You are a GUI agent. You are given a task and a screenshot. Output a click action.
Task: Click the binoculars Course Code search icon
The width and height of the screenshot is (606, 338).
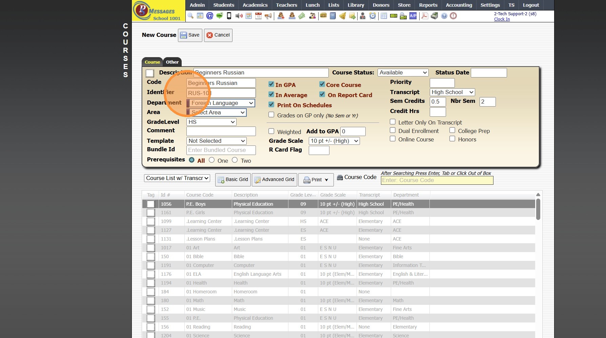click(340, 177)
